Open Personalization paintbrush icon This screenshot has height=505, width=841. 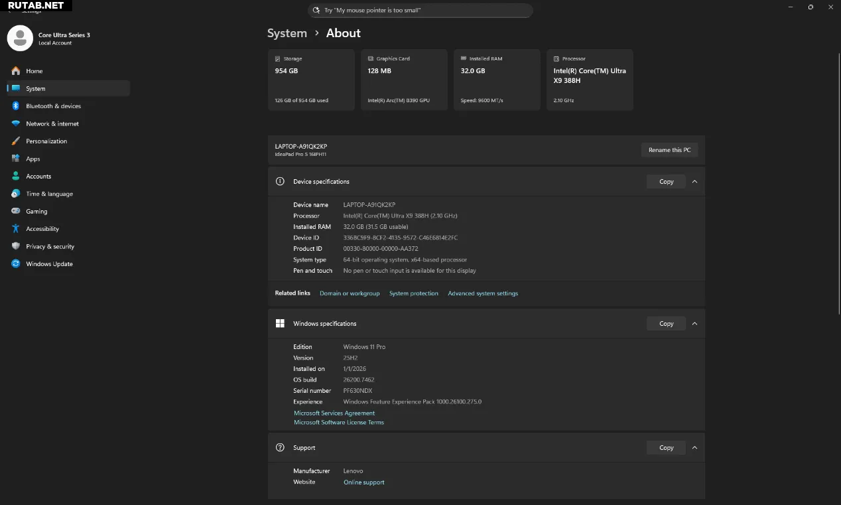click(15, 141)
